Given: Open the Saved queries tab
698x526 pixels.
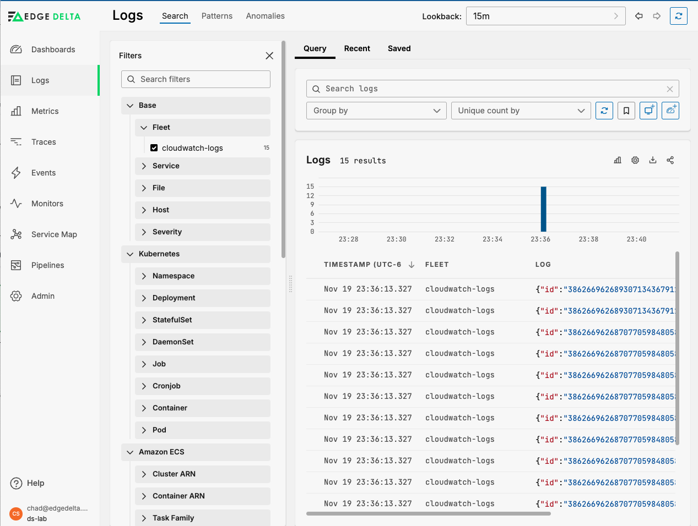Looking at the screenshot, I should click(x=399, y=48).
